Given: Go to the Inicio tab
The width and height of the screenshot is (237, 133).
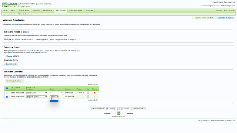Looking at the screenshot, I should 5,10.
